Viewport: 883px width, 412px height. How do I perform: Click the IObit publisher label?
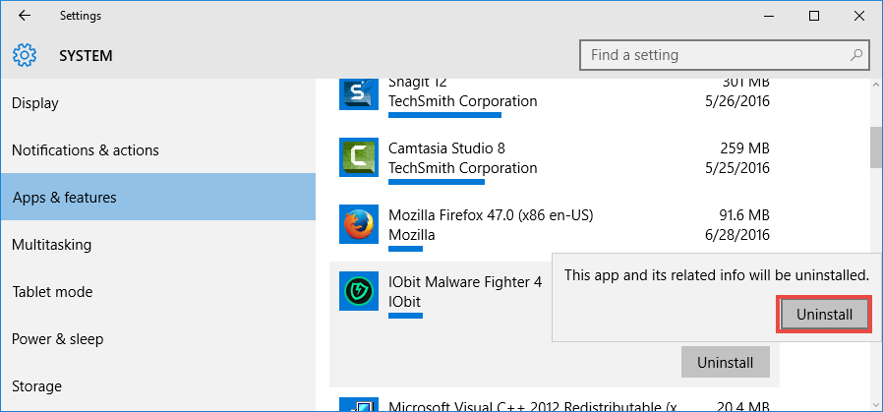tap(404, 301)
